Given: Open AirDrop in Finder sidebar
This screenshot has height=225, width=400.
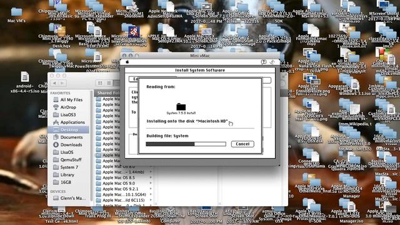Looking at the screenshot, I should (68, 107).
